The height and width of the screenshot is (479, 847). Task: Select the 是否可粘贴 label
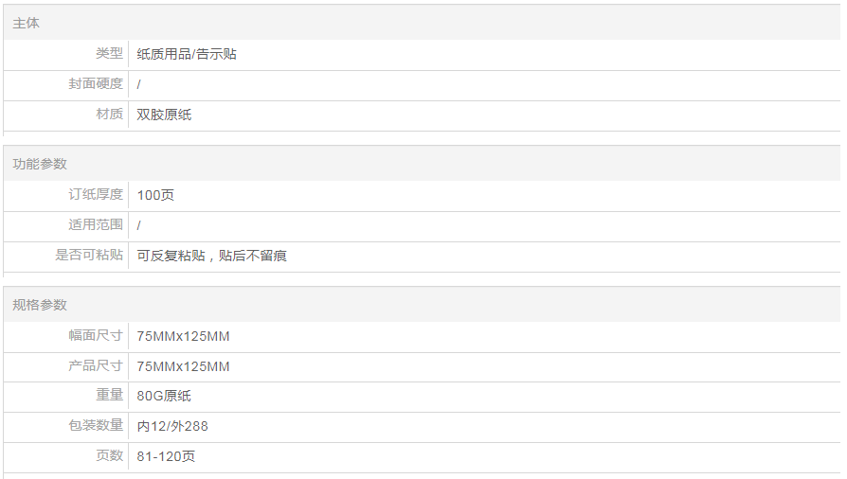[x=89, y=256]
